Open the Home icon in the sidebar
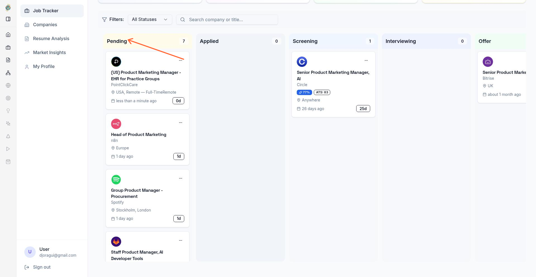 point(8,35)
